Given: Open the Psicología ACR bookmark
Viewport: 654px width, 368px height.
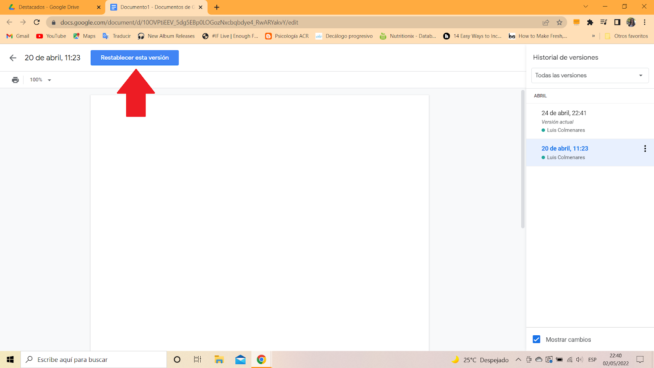Looking at the screenshot, I should point(287,36).
